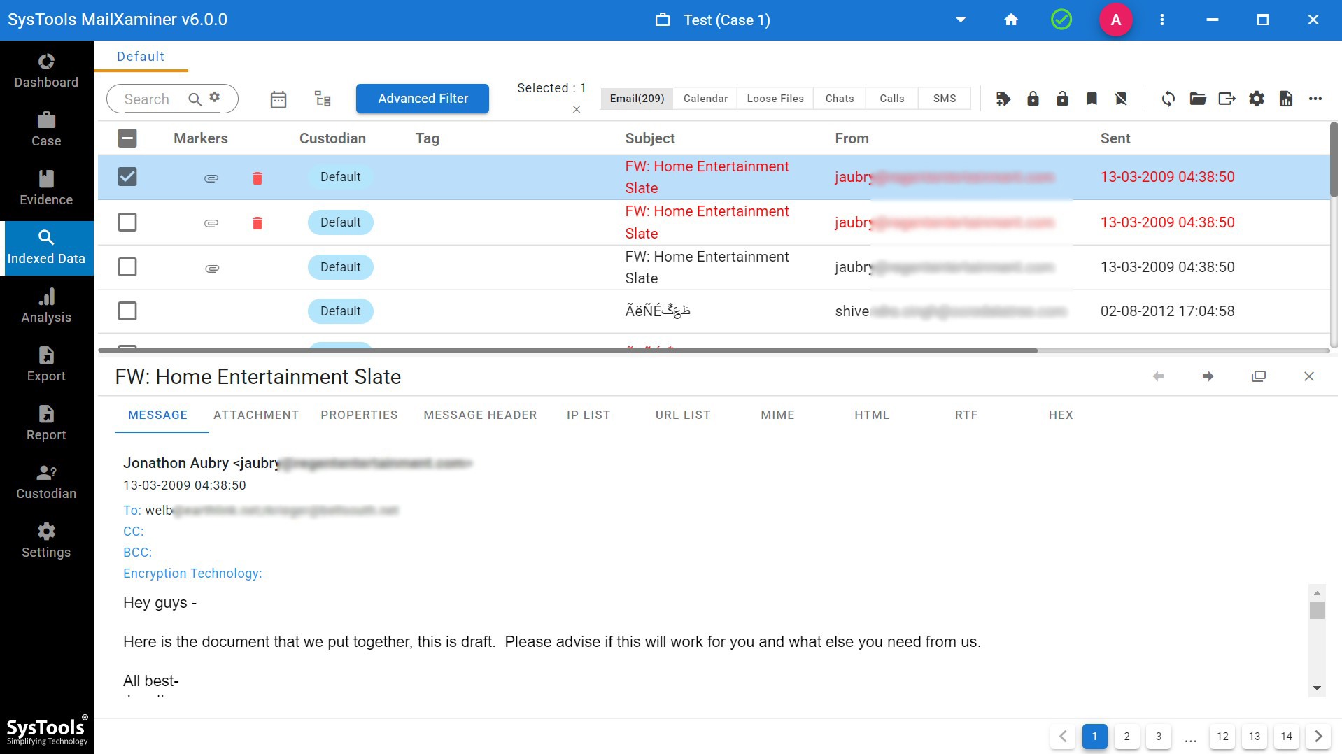Open the Report section
The height and width of the screenshot is (754, 1342).
pyautogui.click(x=46, y=424)
